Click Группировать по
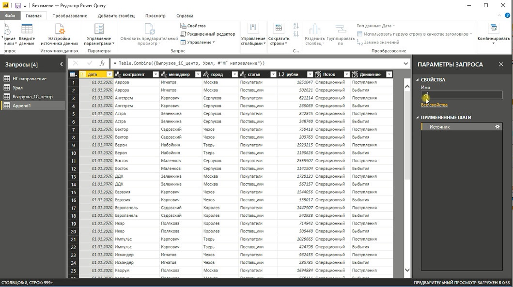This screenshot has height=287, width=513. [341, 34]
